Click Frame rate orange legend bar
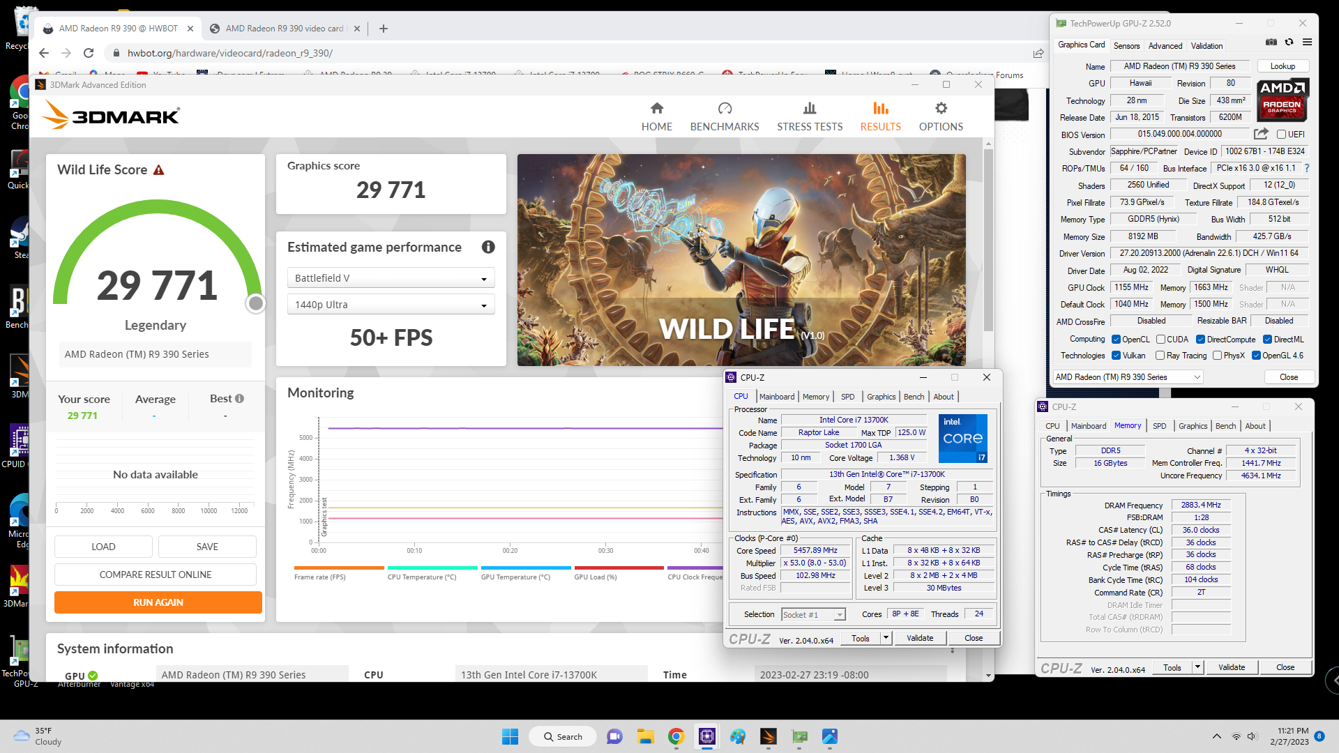 [339, 568]
